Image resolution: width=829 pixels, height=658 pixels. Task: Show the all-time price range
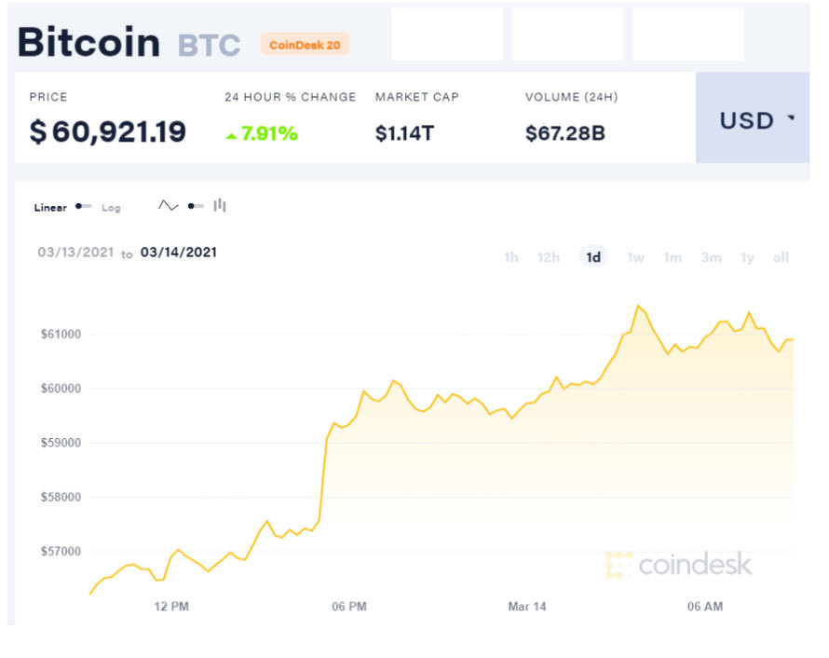click(781, 257)
